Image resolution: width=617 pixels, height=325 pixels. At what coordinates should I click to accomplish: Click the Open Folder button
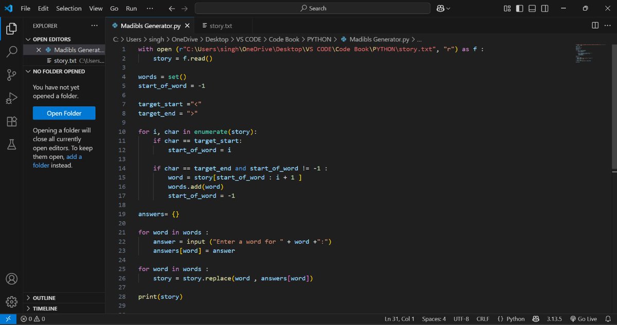[x=64, y=113]
